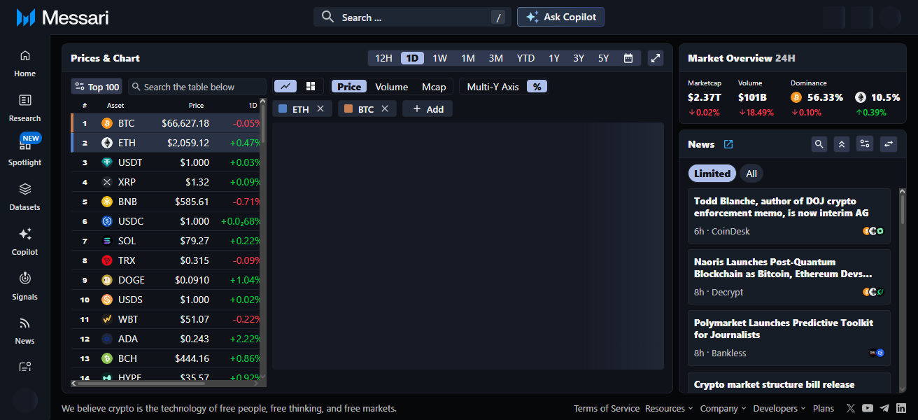918x420 pixels.
Task: Remove ETH chip from the chart
Action: click(x=320, y=108)
